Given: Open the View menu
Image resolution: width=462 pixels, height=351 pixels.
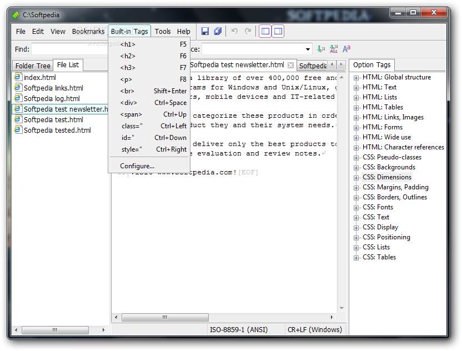Looking at the screenshot, I should click(x=58, y=31).
